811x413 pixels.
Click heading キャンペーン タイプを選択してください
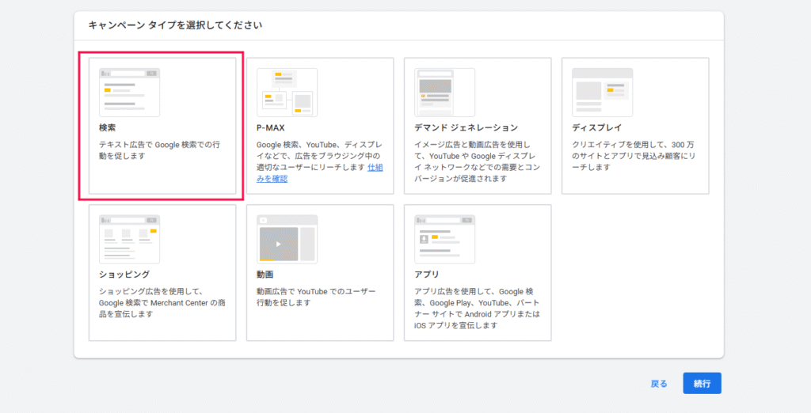175,25
